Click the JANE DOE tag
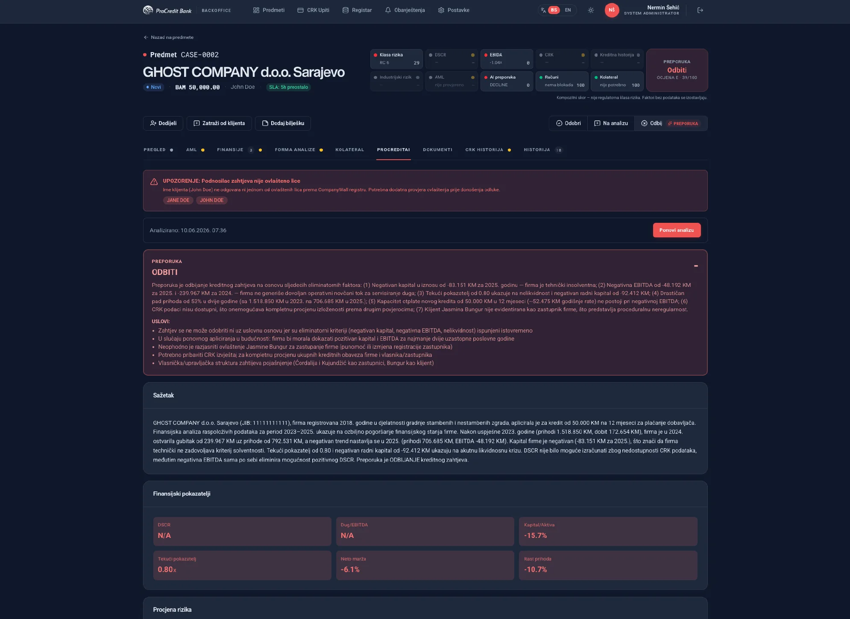Viewport: 850px width, 619px height. click(x=178, y=200)
